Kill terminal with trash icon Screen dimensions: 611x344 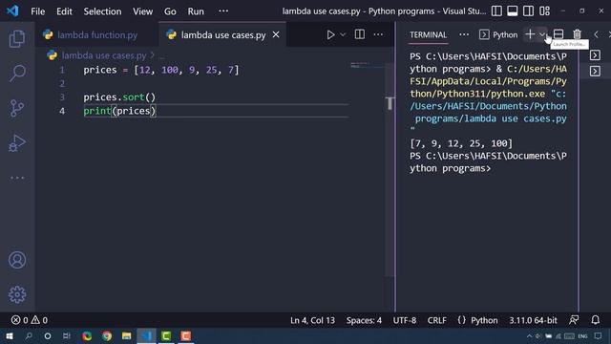[577, 34]
